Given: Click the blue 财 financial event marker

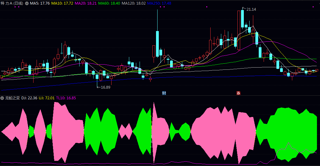Looking at the screenshot, I should (x=164, y=93).
